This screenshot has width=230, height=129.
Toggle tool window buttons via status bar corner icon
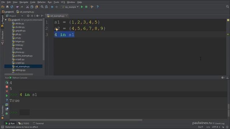click(3, 127)
